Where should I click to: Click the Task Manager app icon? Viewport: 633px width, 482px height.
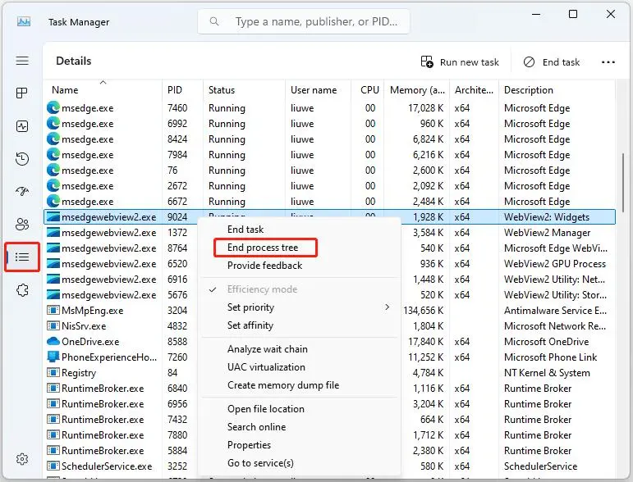24,22
